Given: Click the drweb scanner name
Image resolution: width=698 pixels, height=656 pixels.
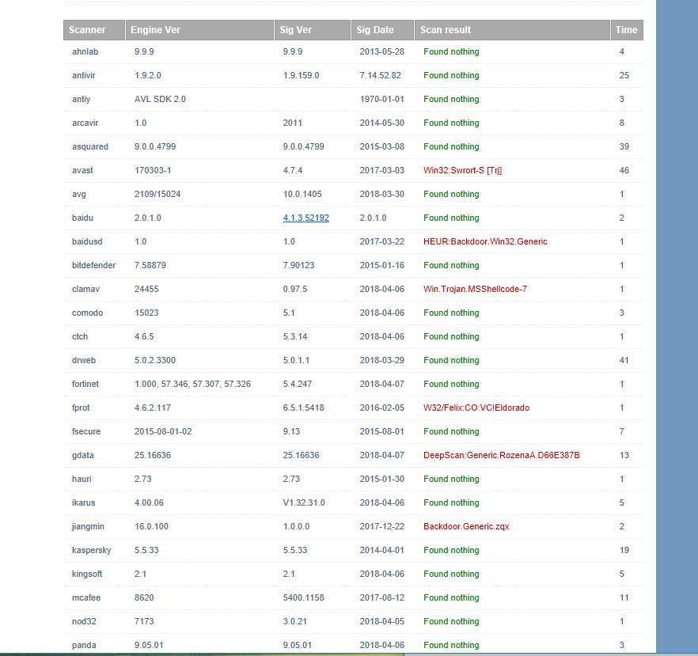Looking at the screenshot, I should click(x=84, y=361).
